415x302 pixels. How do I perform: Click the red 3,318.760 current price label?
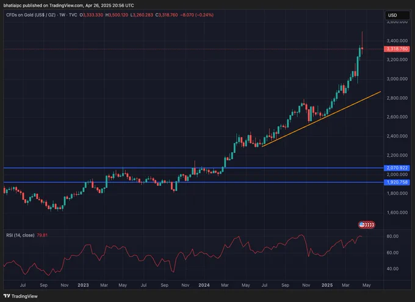point(397,49)
